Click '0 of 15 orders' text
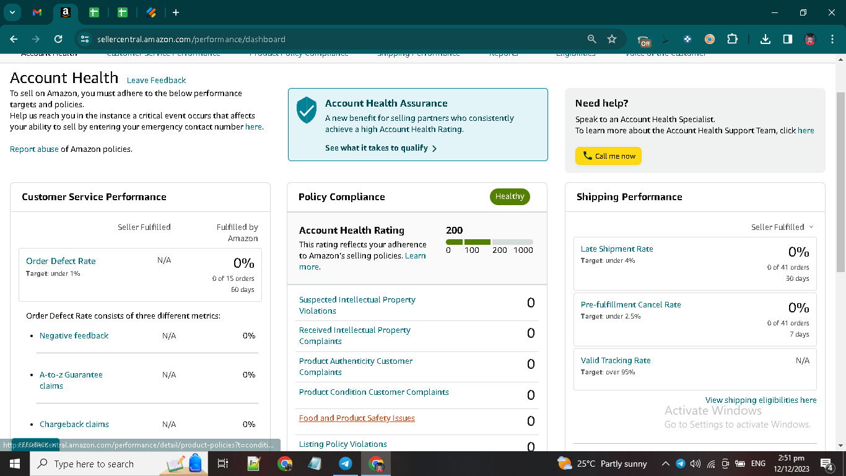846x476 pixels. pyautogui.click(x=233, y=278)
